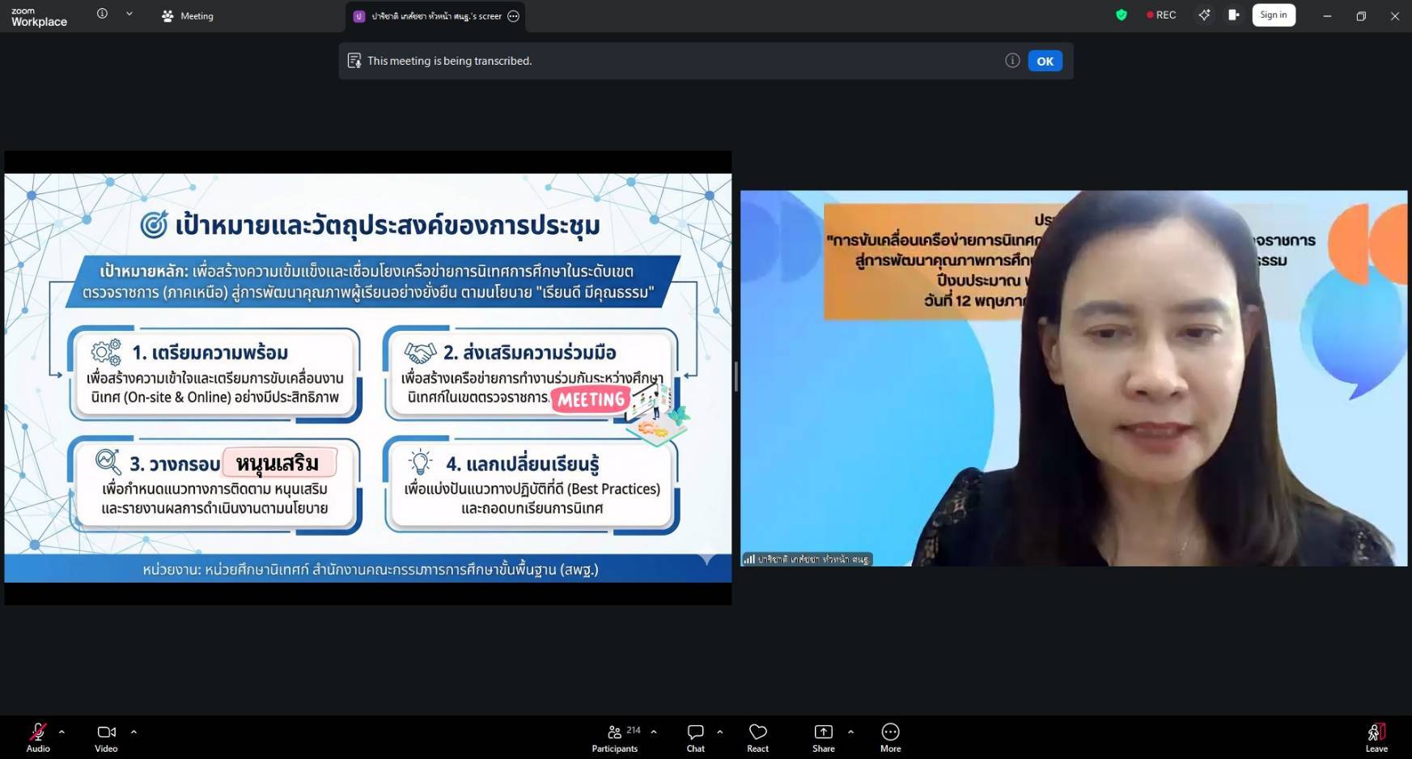1412x759 pixels.
Task: Click the green encryption shield icon
Action: (x=1122, y=15)
